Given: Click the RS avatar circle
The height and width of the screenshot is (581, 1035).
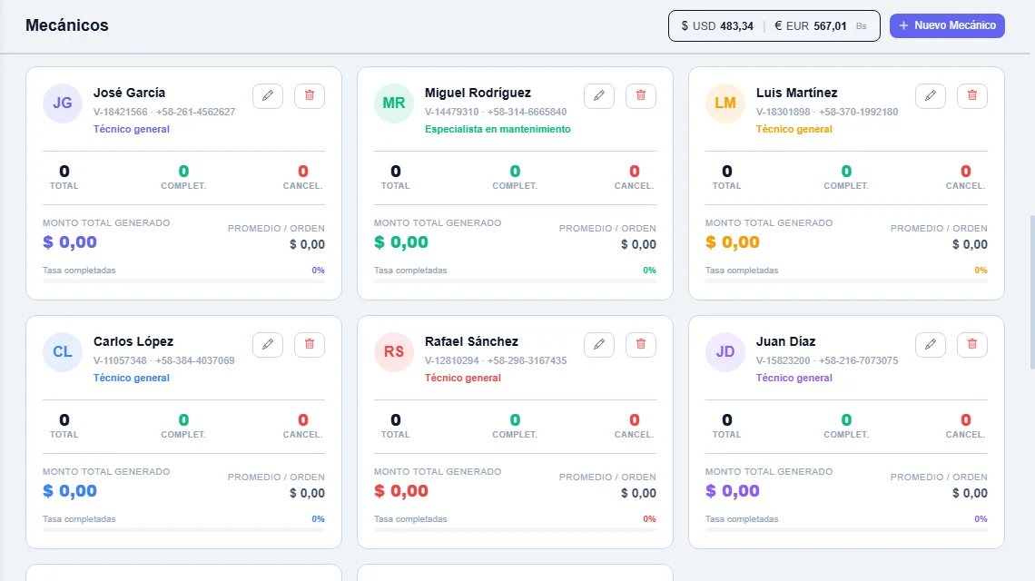Looking at the screenshot, I should click(x=394, y=352).
